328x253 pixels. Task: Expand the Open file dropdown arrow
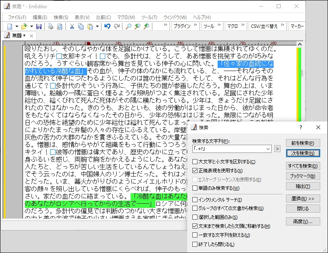coord(31,26)
